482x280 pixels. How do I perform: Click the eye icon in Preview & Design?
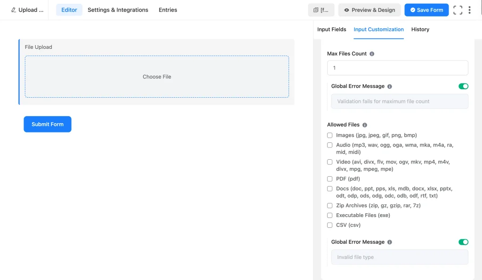346,10
